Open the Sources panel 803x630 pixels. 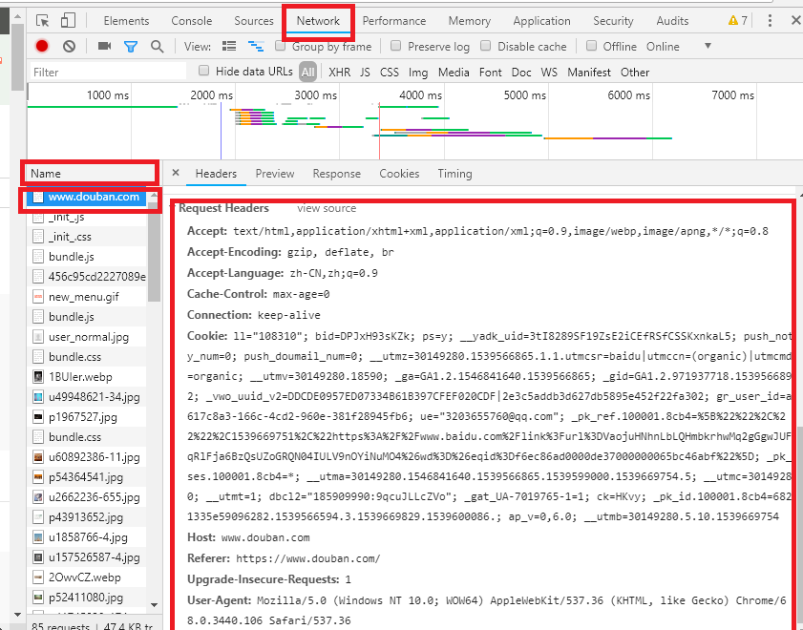[x=254, y=20]
